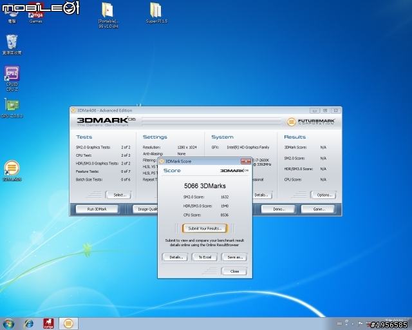Click the Demo button
The height and width of the screenshot is (330, 412).
coord(278,209)
